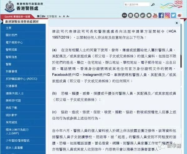Screen dimensions: 187x154
Task: Open the Twitter icon
Action: tap(173, 15)
